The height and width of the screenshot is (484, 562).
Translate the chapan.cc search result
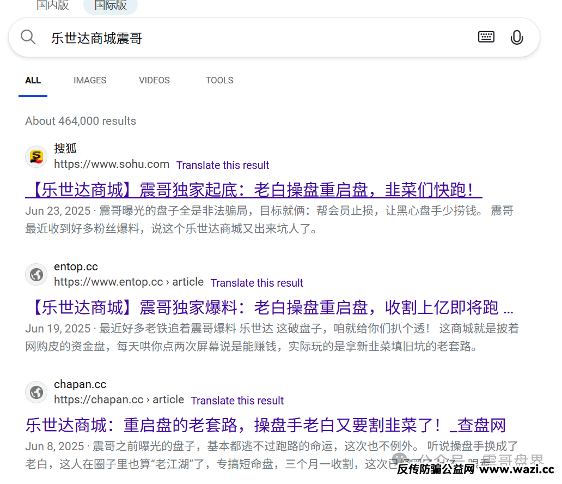[237, 401]
